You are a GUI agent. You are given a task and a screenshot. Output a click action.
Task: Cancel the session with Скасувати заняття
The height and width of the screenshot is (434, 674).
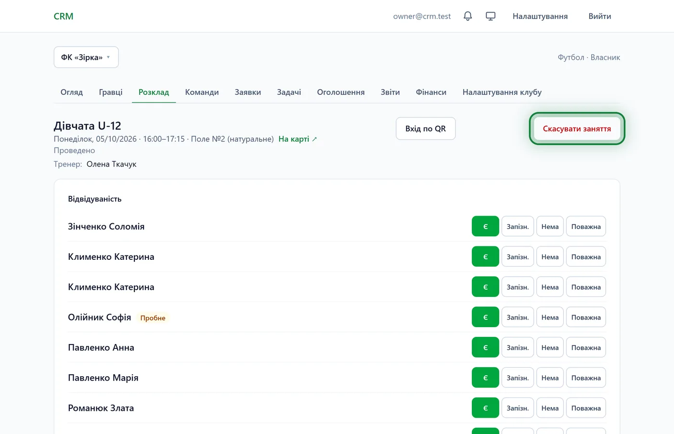tap(577, 128)
